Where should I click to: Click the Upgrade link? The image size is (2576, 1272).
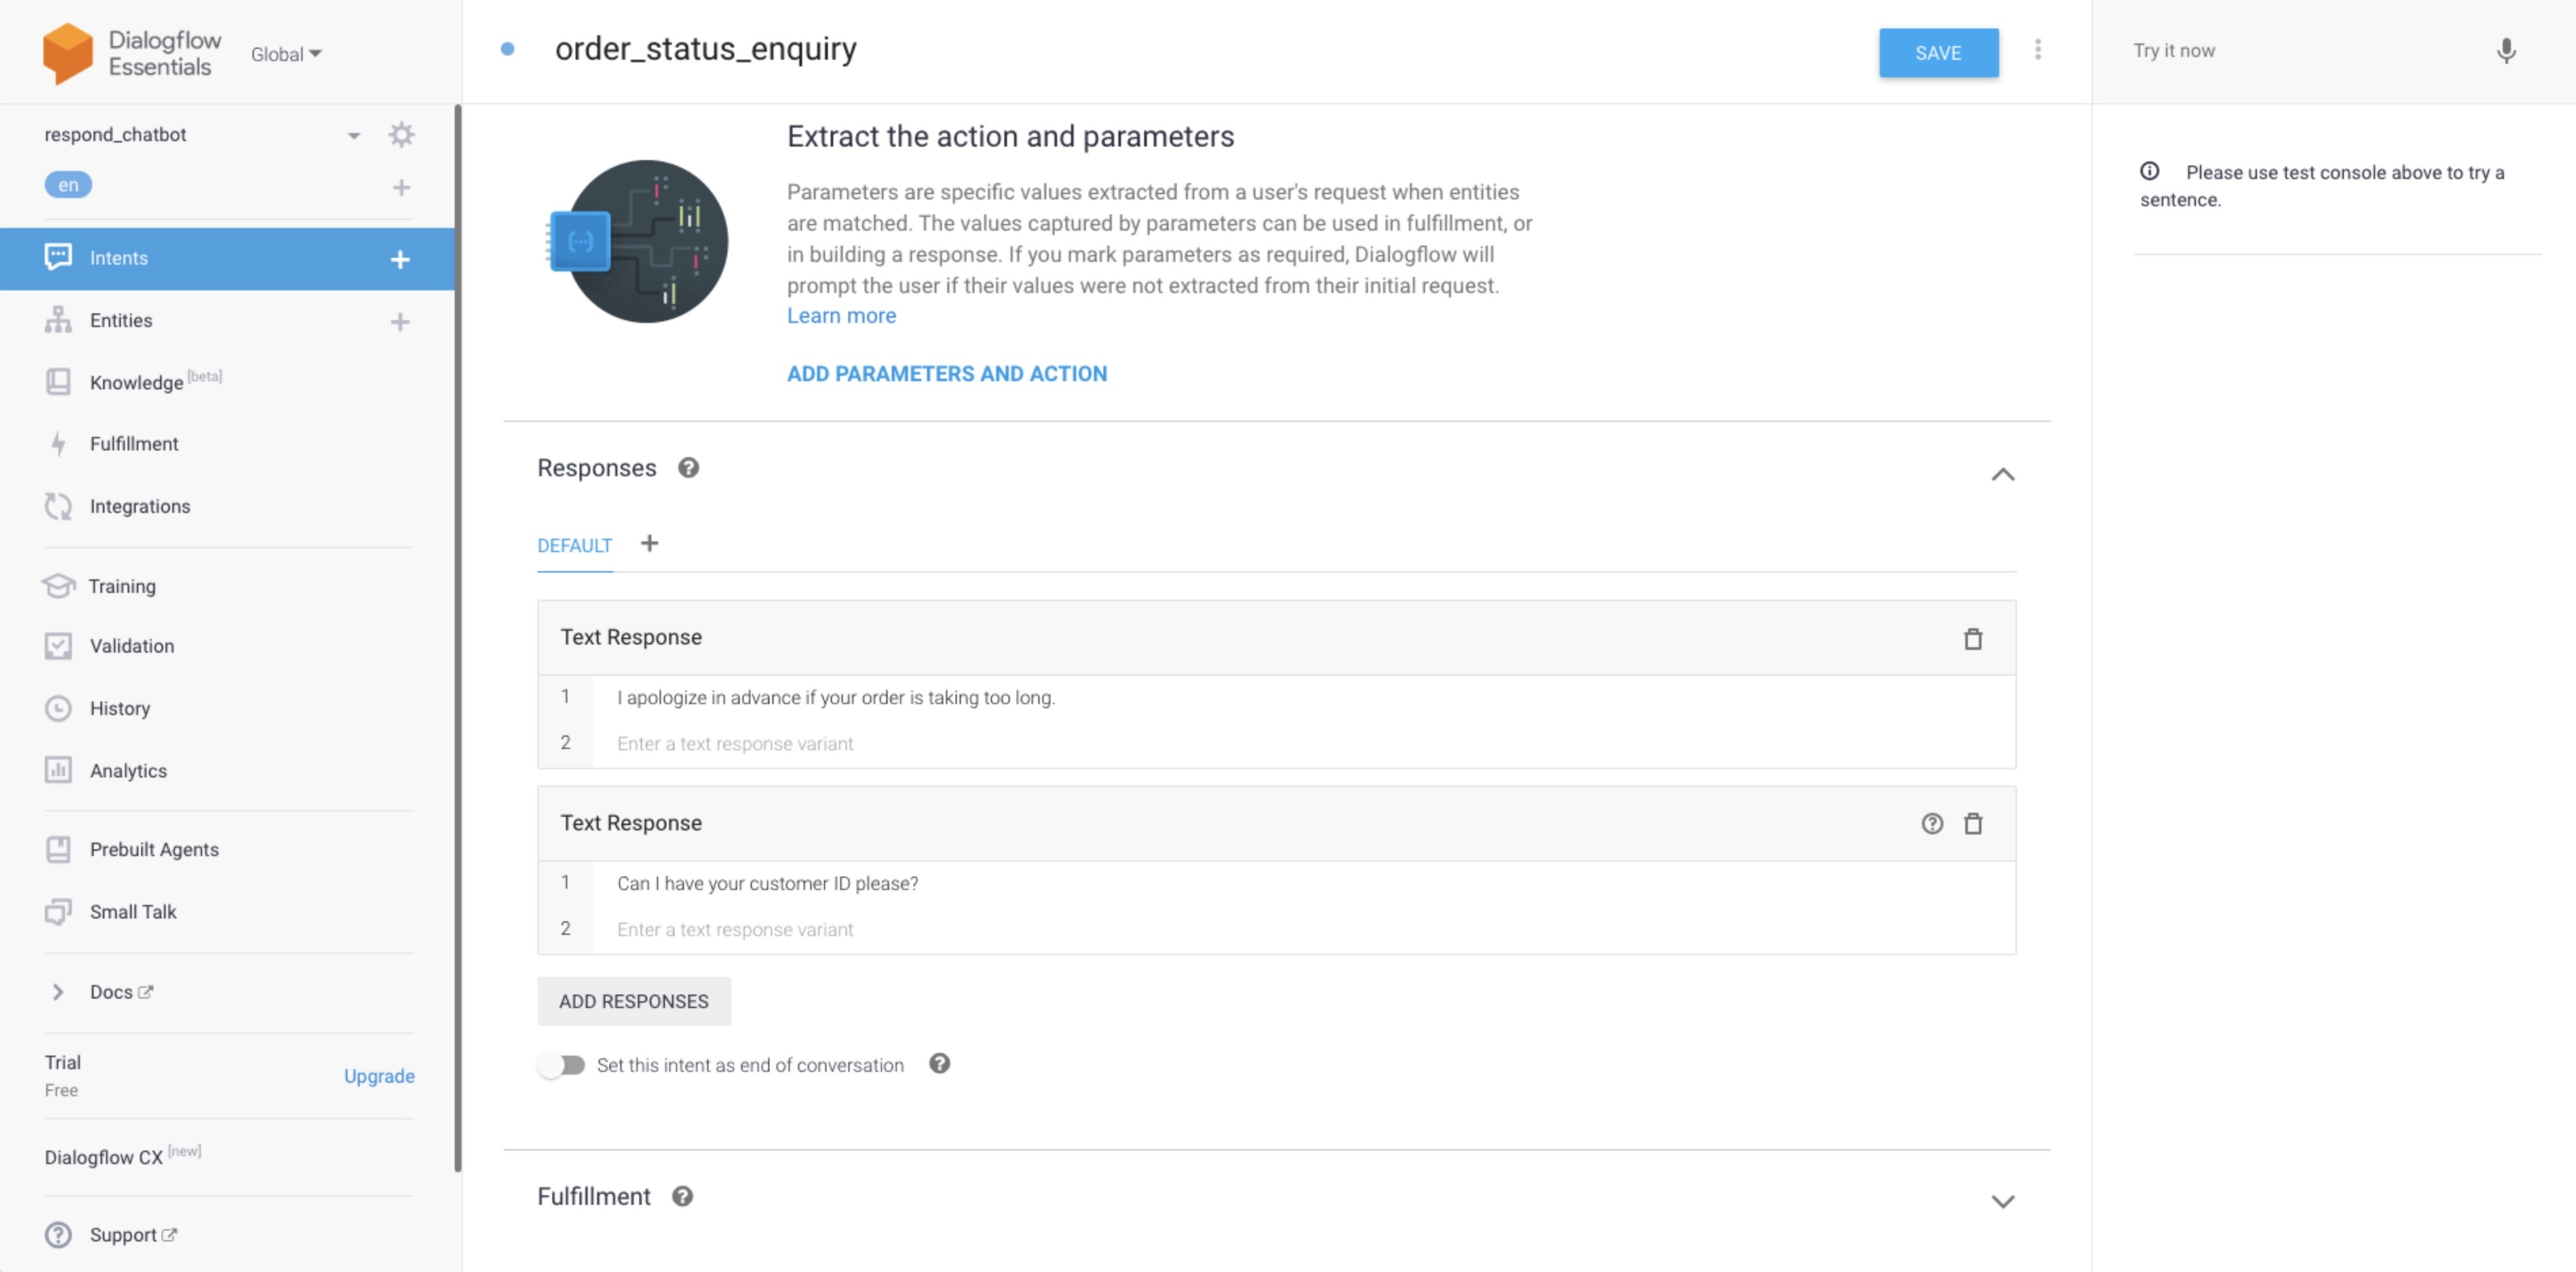pyautogui.click(x=379, y=1076)
